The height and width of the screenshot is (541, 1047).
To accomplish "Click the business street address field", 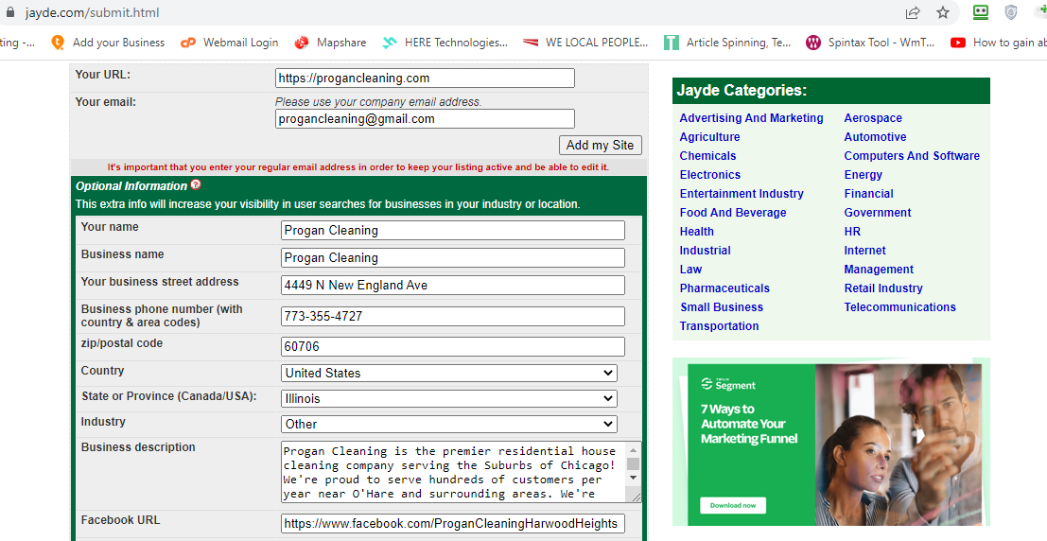I will 453,286.
